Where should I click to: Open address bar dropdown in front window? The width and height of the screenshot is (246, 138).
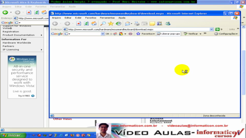pyautogui.click(x=211, y=29)
